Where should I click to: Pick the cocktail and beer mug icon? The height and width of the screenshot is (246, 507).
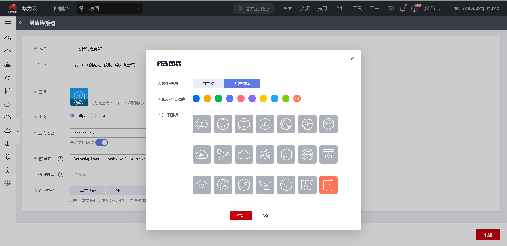[x=265, y=185]
